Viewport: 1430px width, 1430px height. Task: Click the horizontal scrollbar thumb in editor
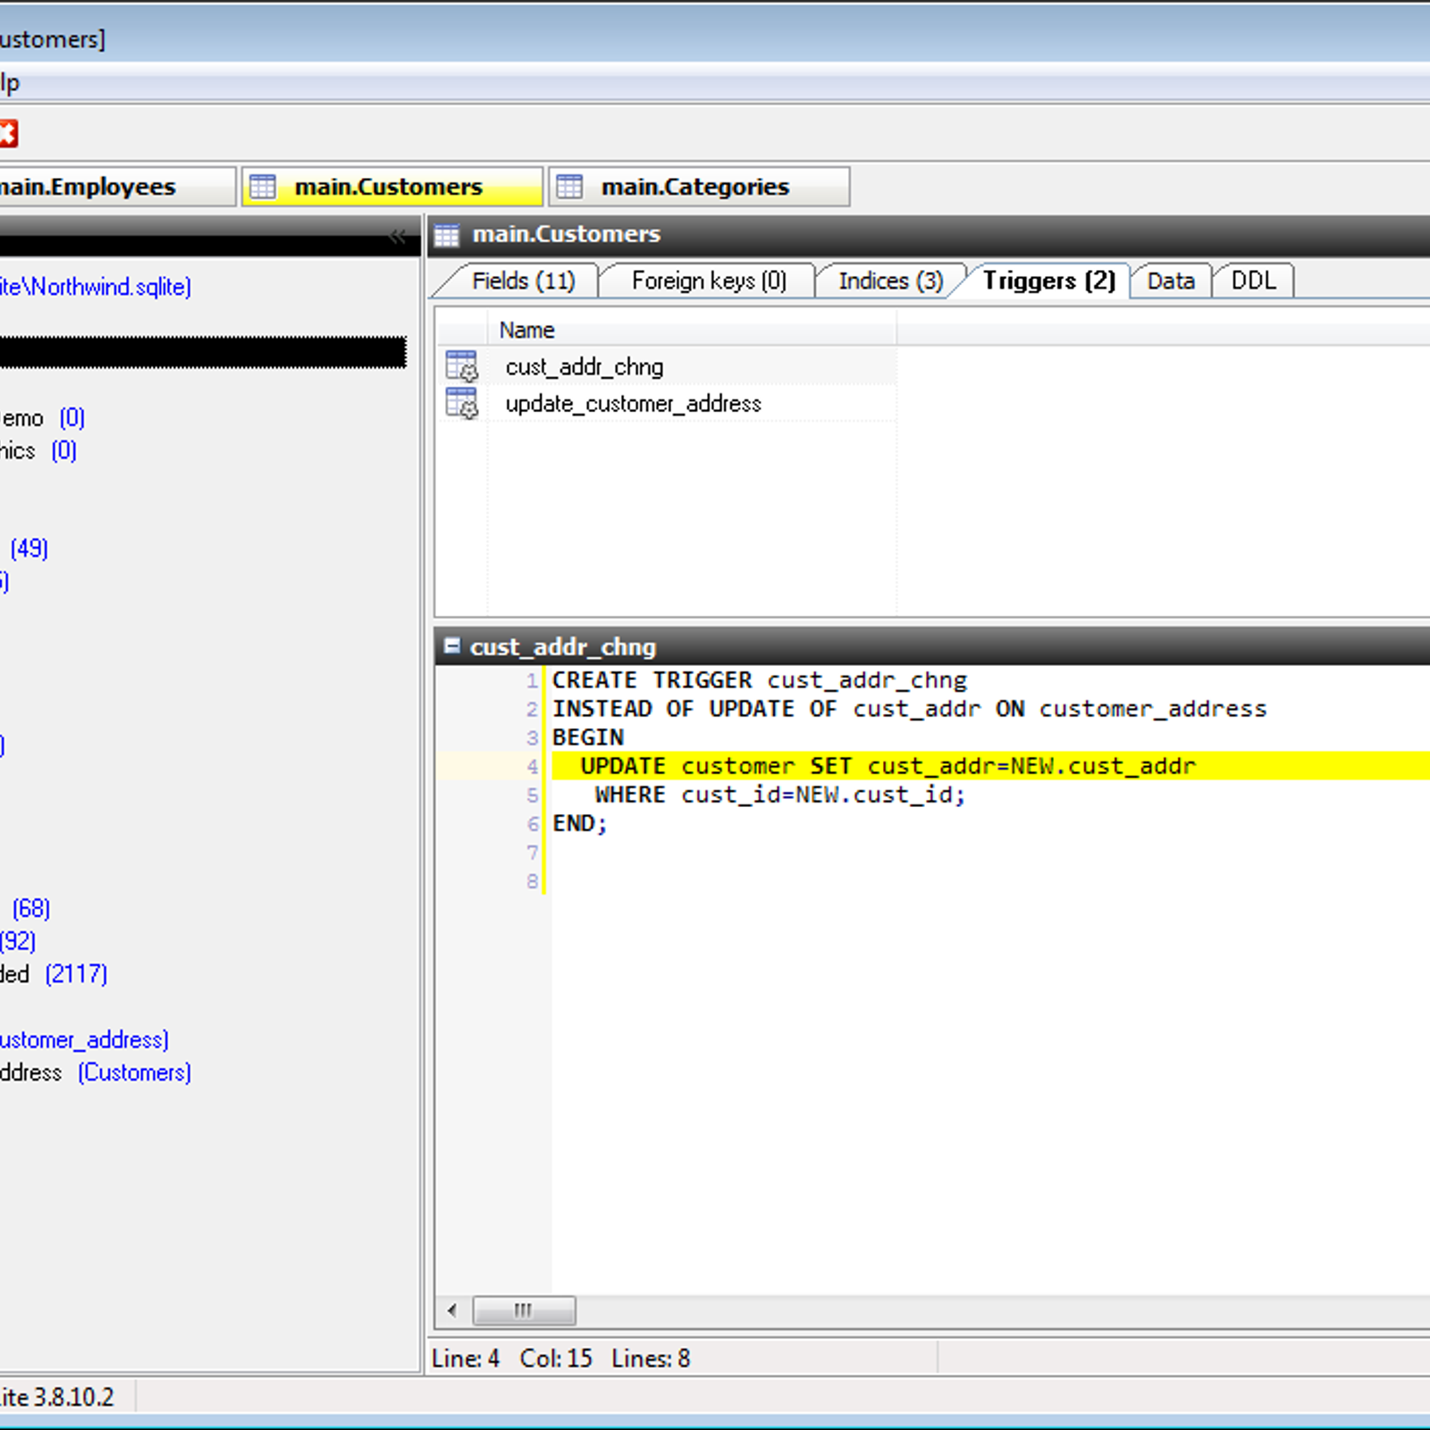[x=524, y=1310]
